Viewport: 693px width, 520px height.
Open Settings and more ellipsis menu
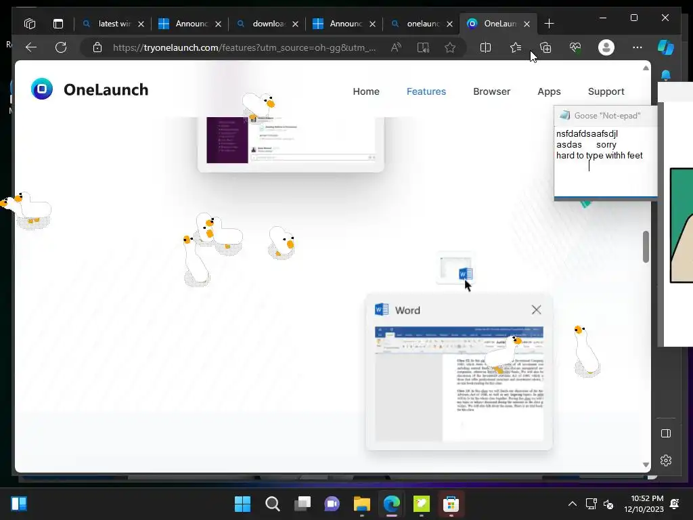(x=638, y=47)
